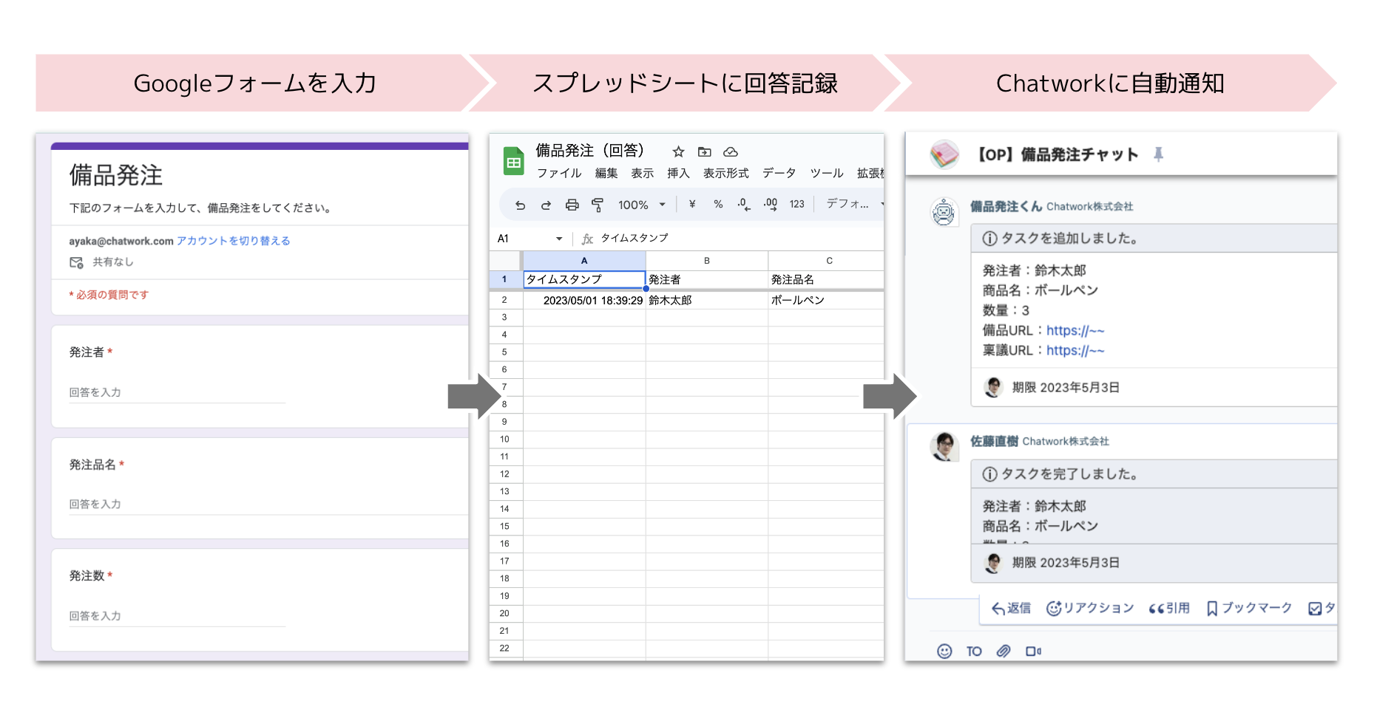Select cell A1 タイムスタンプ
This screenshot has width=1377, height=718.
(584, 279)
